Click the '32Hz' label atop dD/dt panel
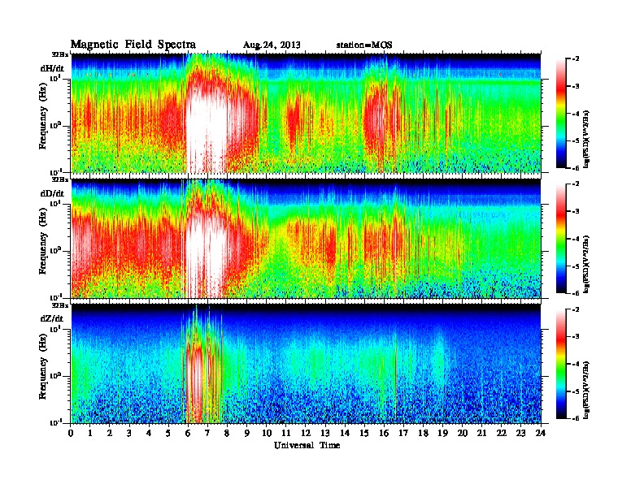Screen dimensions: 644x497 click(x=59, y=179)
